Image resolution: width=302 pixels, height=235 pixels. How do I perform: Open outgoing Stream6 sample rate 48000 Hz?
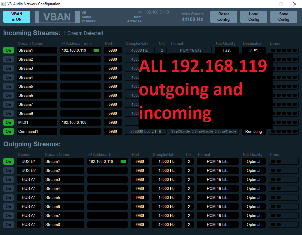tap(167, 207)
